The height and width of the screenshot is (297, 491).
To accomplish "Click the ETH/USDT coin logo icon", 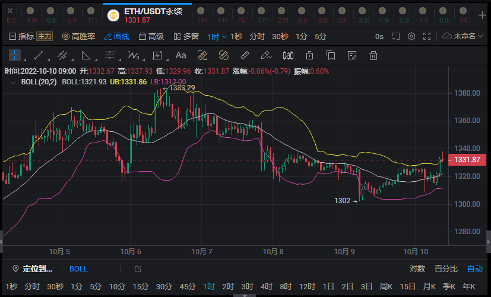I will (x=113, y=15).
